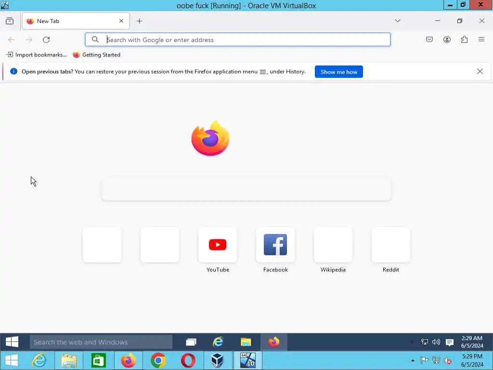Open the Getting Started bookmark
Image resolution: width=493 pixels, height=370 pixels.
point(96,55)
